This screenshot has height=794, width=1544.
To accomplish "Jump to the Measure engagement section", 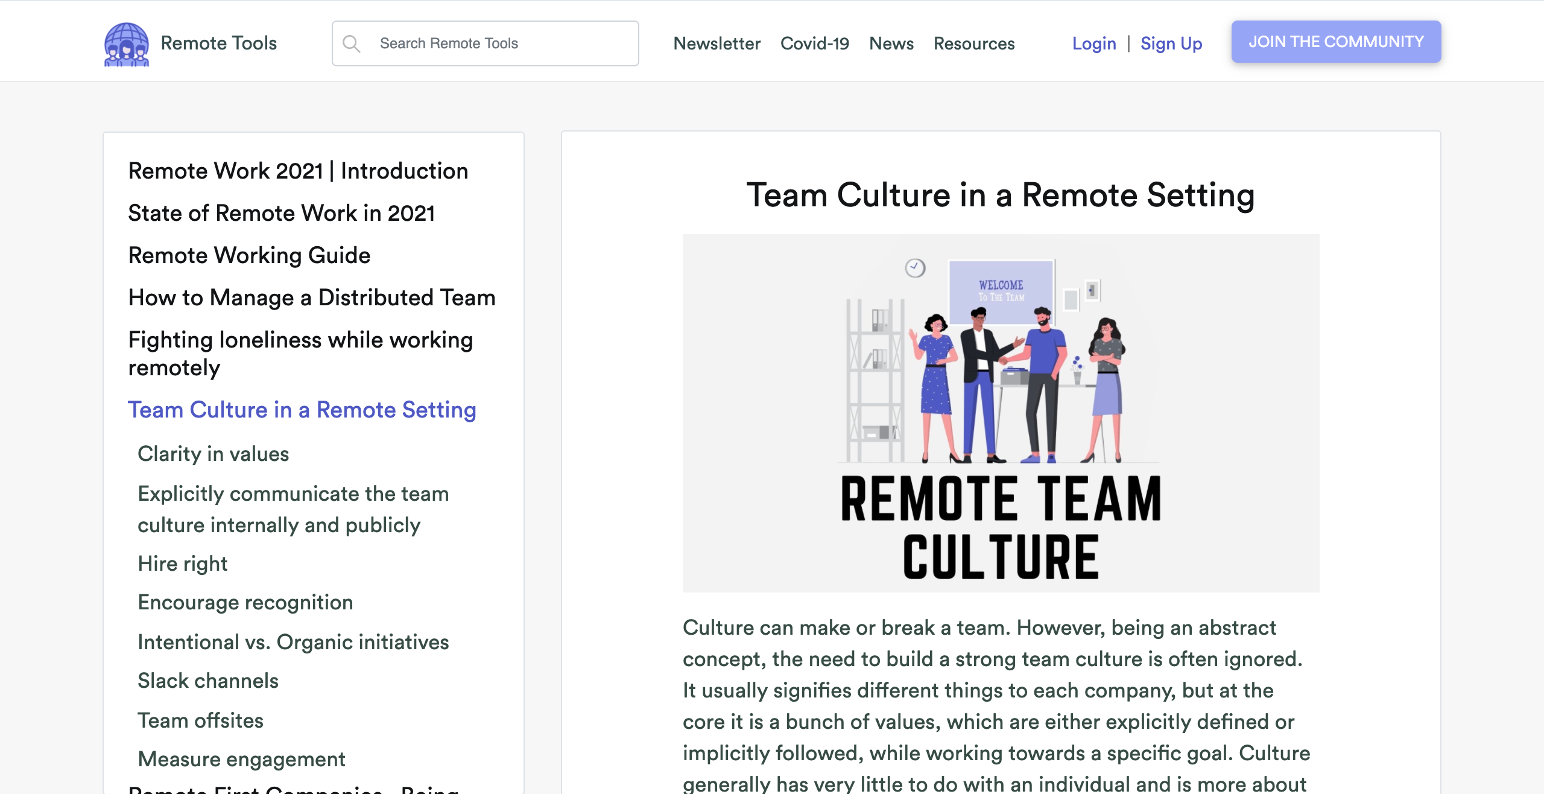I will coord(241,759).
